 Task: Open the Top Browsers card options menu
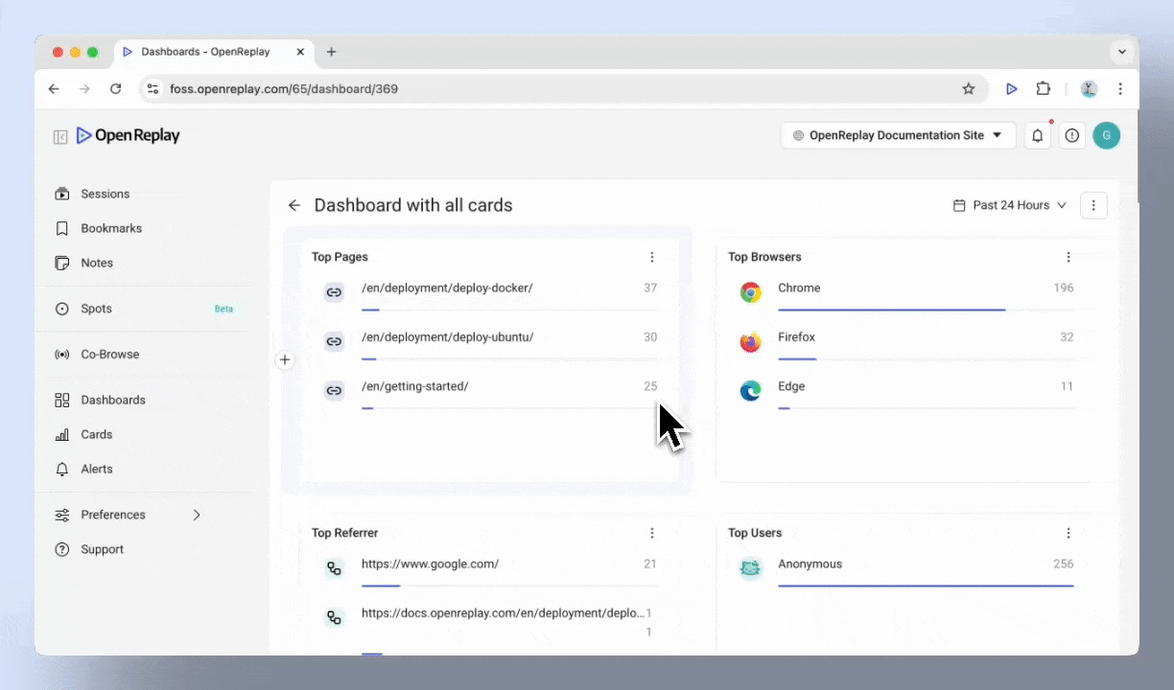[1068, 257]
